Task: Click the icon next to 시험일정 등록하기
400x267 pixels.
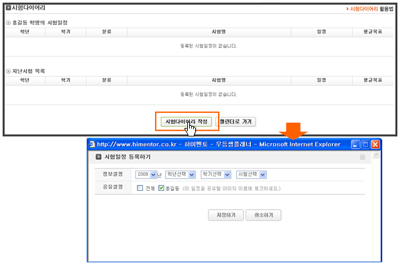Action: [99, 157]
